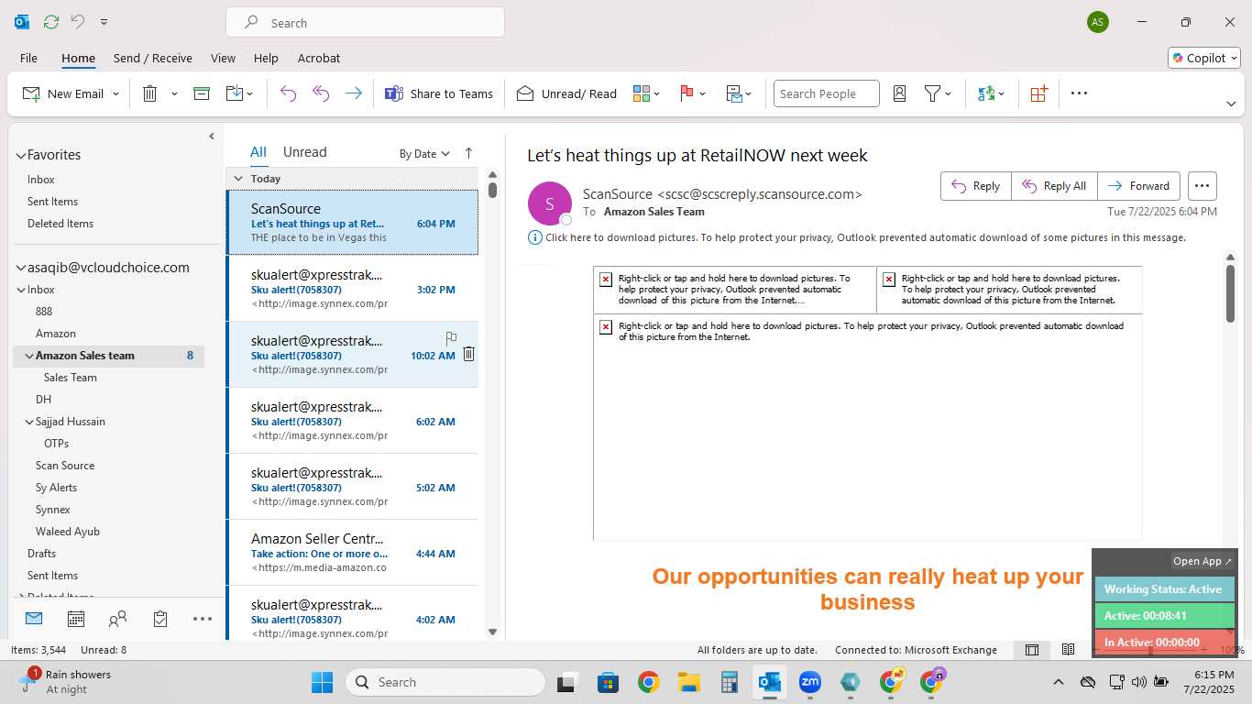Switch to Normal view in status bar
This screenshot has height=704, width=1252.
coord(1032,650)
